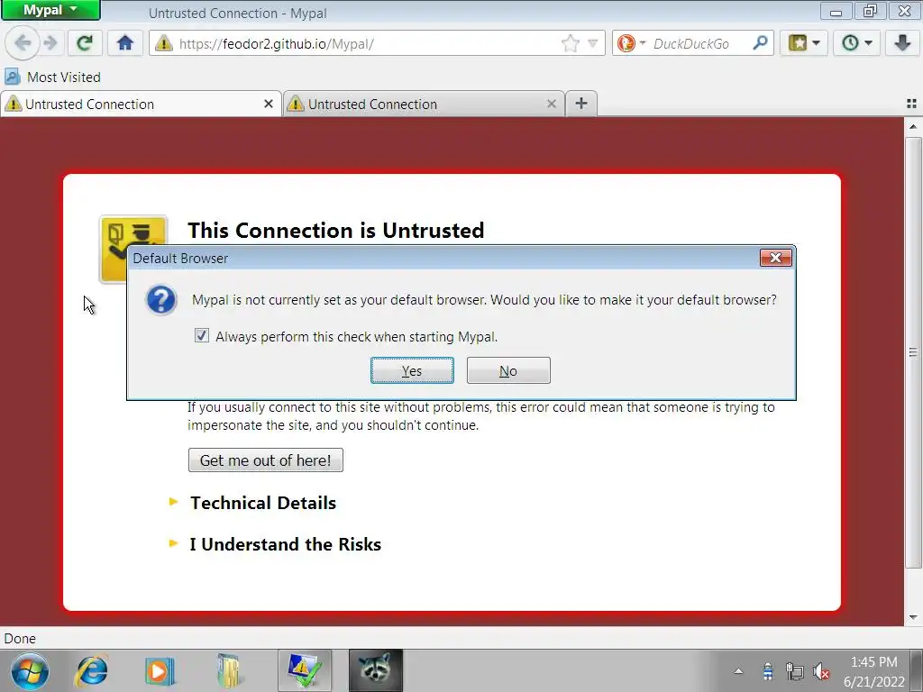The width and height of the screenshot is (923, 692).
Task: Bookmark this page with the star icon
Action: (x=570, y=43)
